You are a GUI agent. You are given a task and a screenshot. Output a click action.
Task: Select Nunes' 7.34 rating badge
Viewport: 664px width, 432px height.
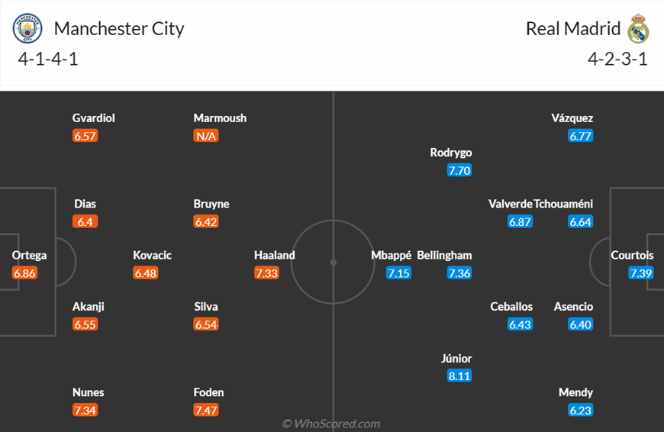click(x=85, y=410)
